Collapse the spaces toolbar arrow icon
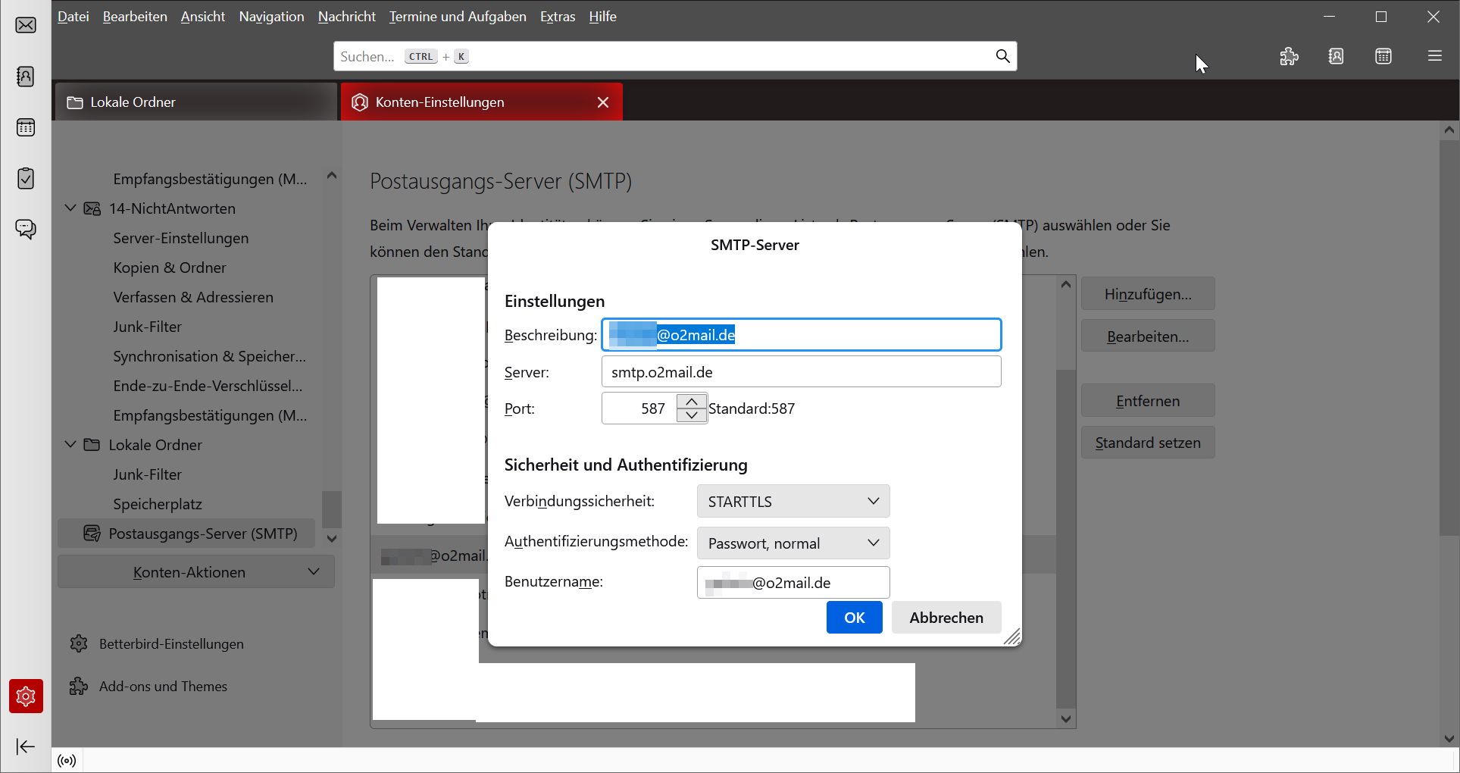This screenshot has height=773, width=1460. point(26,746)
